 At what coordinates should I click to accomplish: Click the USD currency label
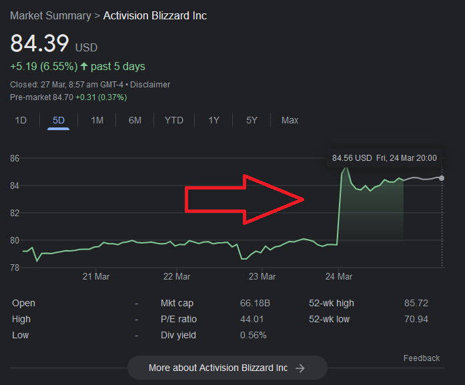pos(86,48)
